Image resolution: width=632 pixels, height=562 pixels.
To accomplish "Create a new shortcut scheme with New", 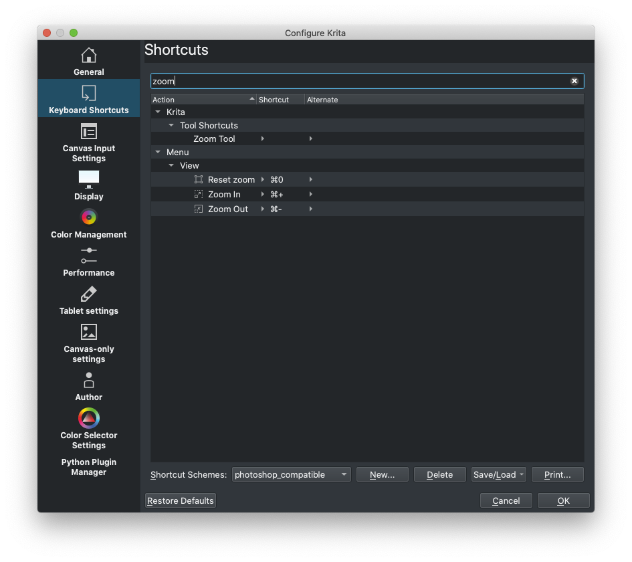I will (x=382, y=474).
